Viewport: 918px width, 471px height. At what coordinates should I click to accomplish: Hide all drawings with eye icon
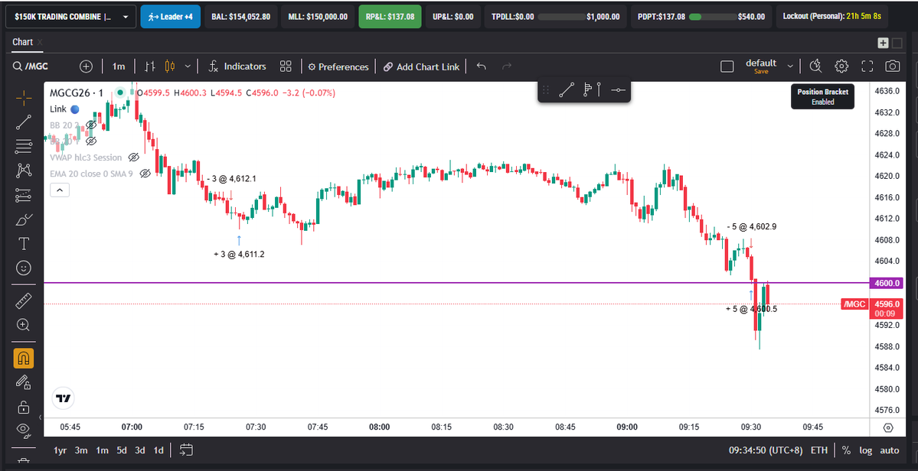(24, 430)
